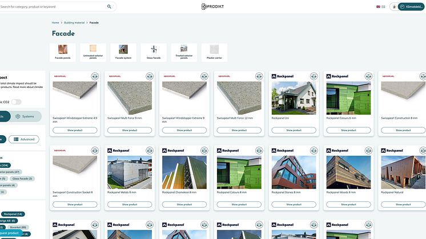Click the user avatar 'p' circle
Screen dimensions: 426x239
pyautogui.click(x=394, y=6)
